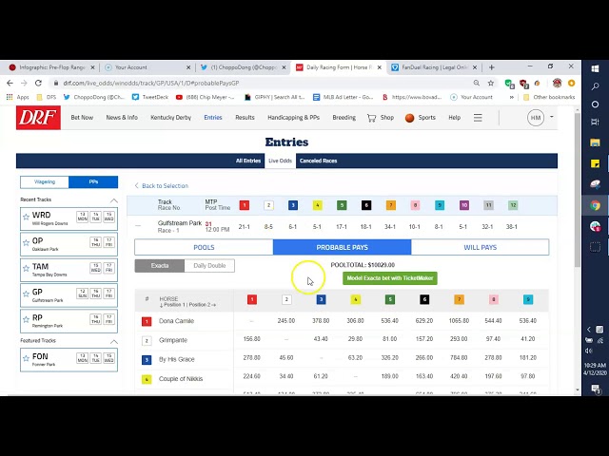Click the HM user profile avatar

(536, 118)
